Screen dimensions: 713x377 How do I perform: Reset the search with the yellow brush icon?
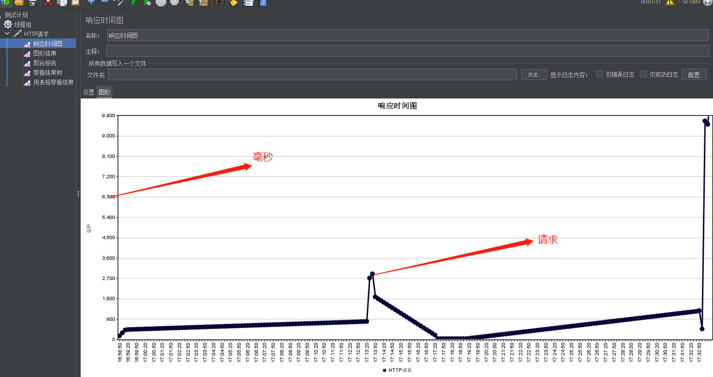(x=233, y=2)
